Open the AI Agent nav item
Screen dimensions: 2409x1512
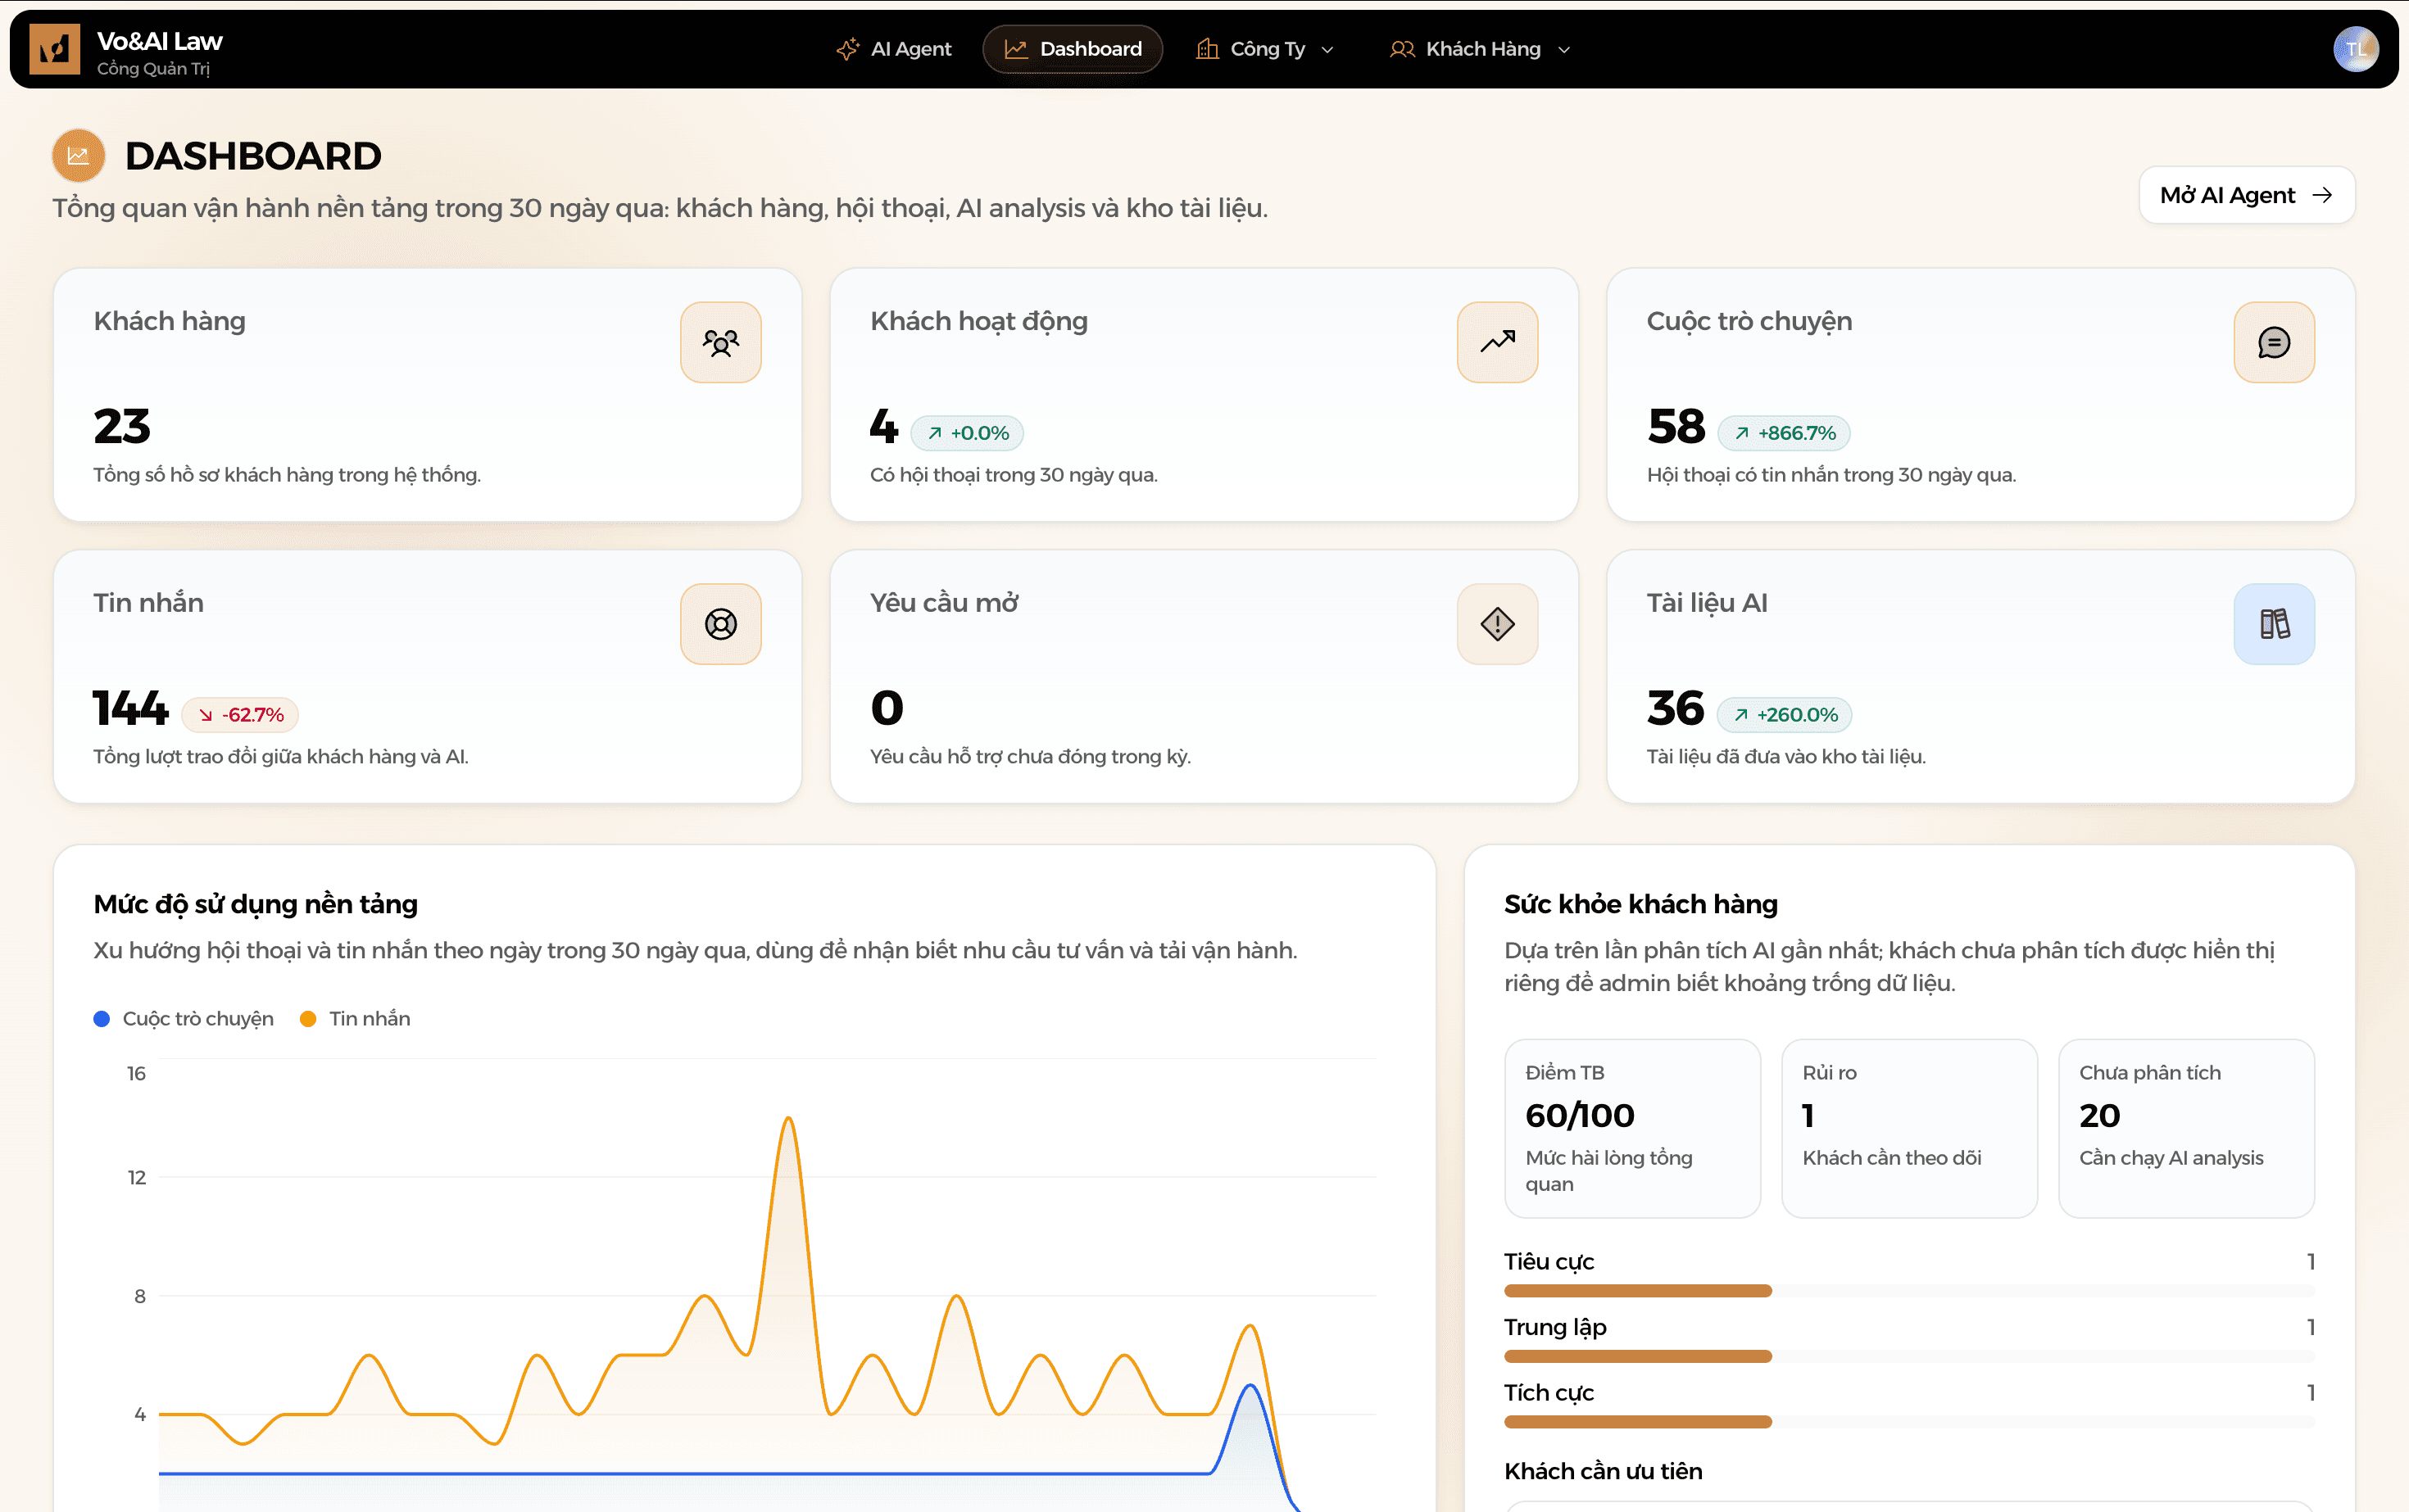[x=893, y=49]
